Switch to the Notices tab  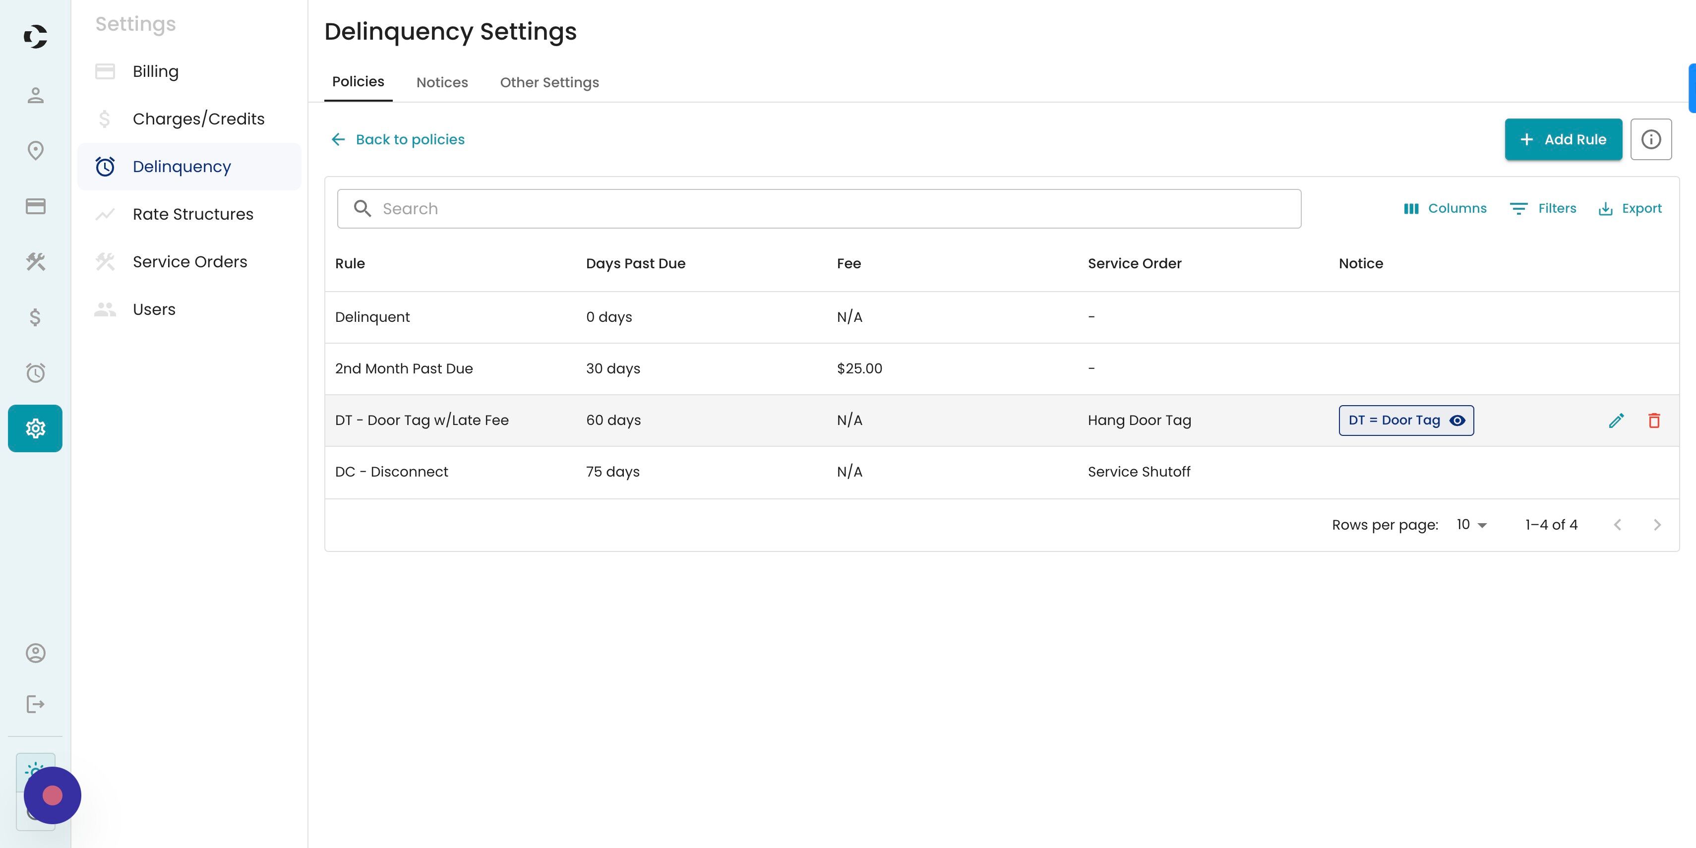point(442,82)
